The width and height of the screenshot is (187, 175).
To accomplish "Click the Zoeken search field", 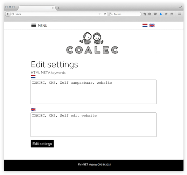I will click(x=125, y=14).
